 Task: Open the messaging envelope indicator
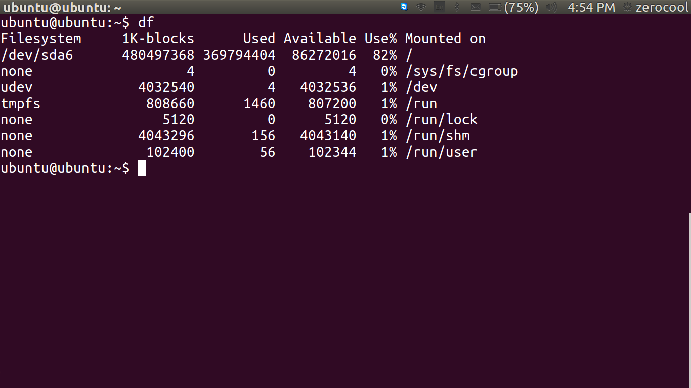tap(476, 7)
